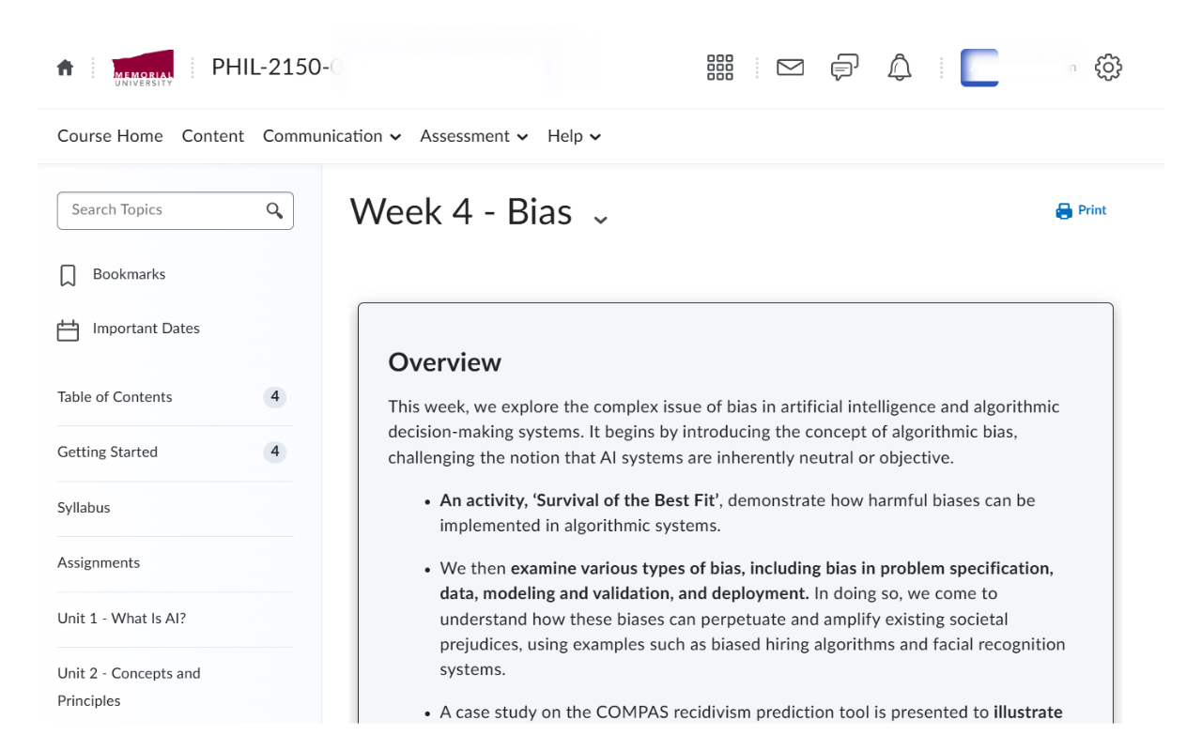
Task: Open the update alerts bell icon
Action: pos(900,68)
